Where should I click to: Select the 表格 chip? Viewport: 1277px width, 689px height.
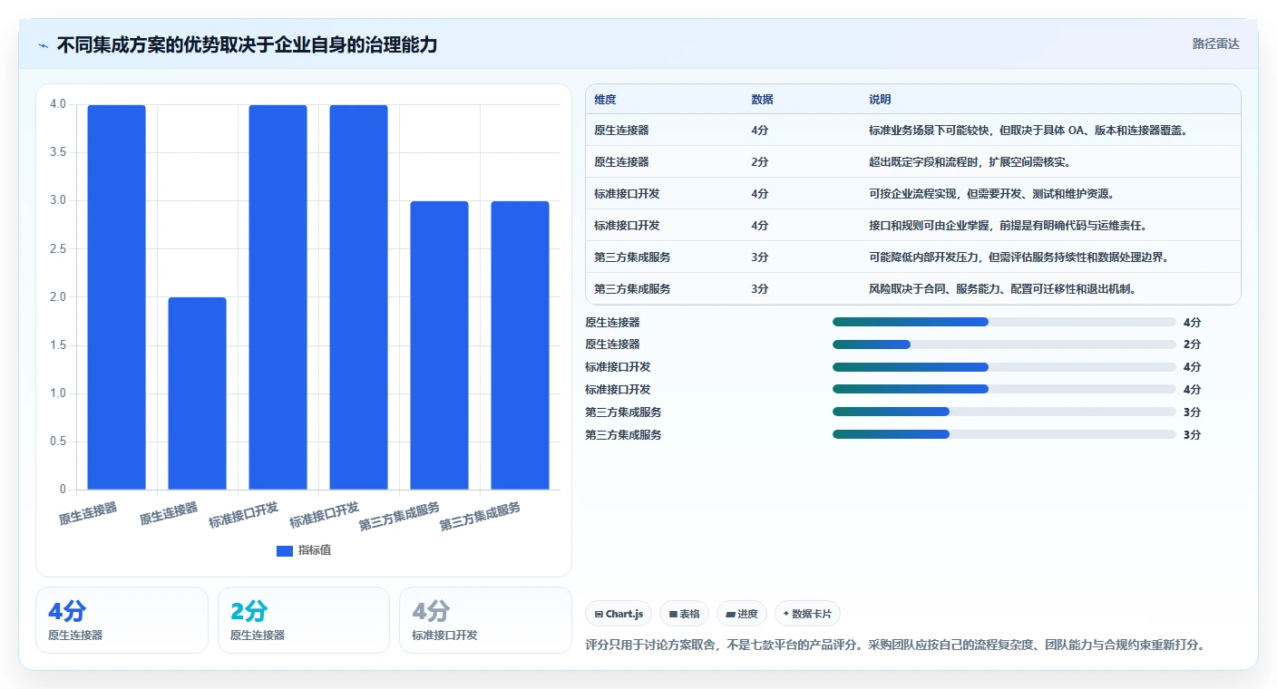[x=684, y=614]
